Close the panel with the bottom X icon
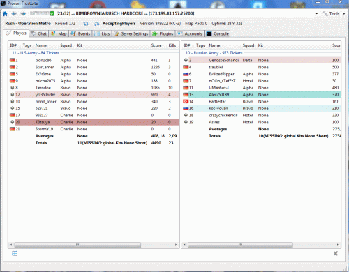349x272 pixels. [335, 253]
